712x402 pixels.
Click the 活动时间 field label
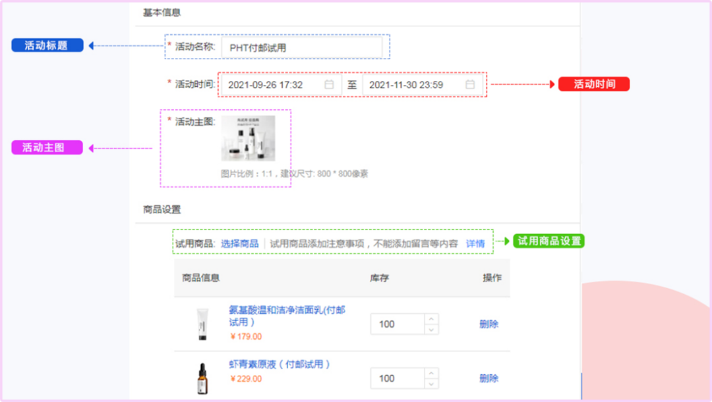point(194,84)
